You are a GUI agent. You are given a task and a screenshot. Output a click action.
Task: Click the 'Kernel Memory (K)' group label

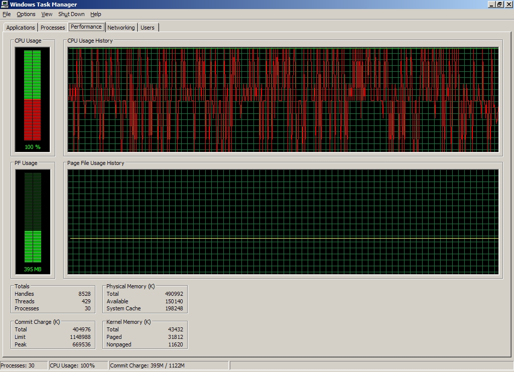(128, 322)
